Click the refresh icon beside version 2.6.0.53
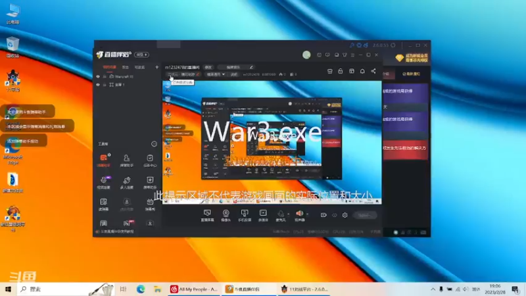Image resolution: width=526 pixels, height=296 pixels. click(393, 45)
